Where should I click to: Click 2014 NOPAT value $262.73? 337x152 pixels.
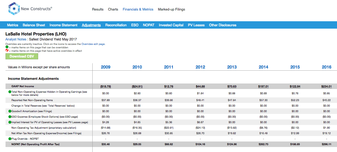(263, 144)
